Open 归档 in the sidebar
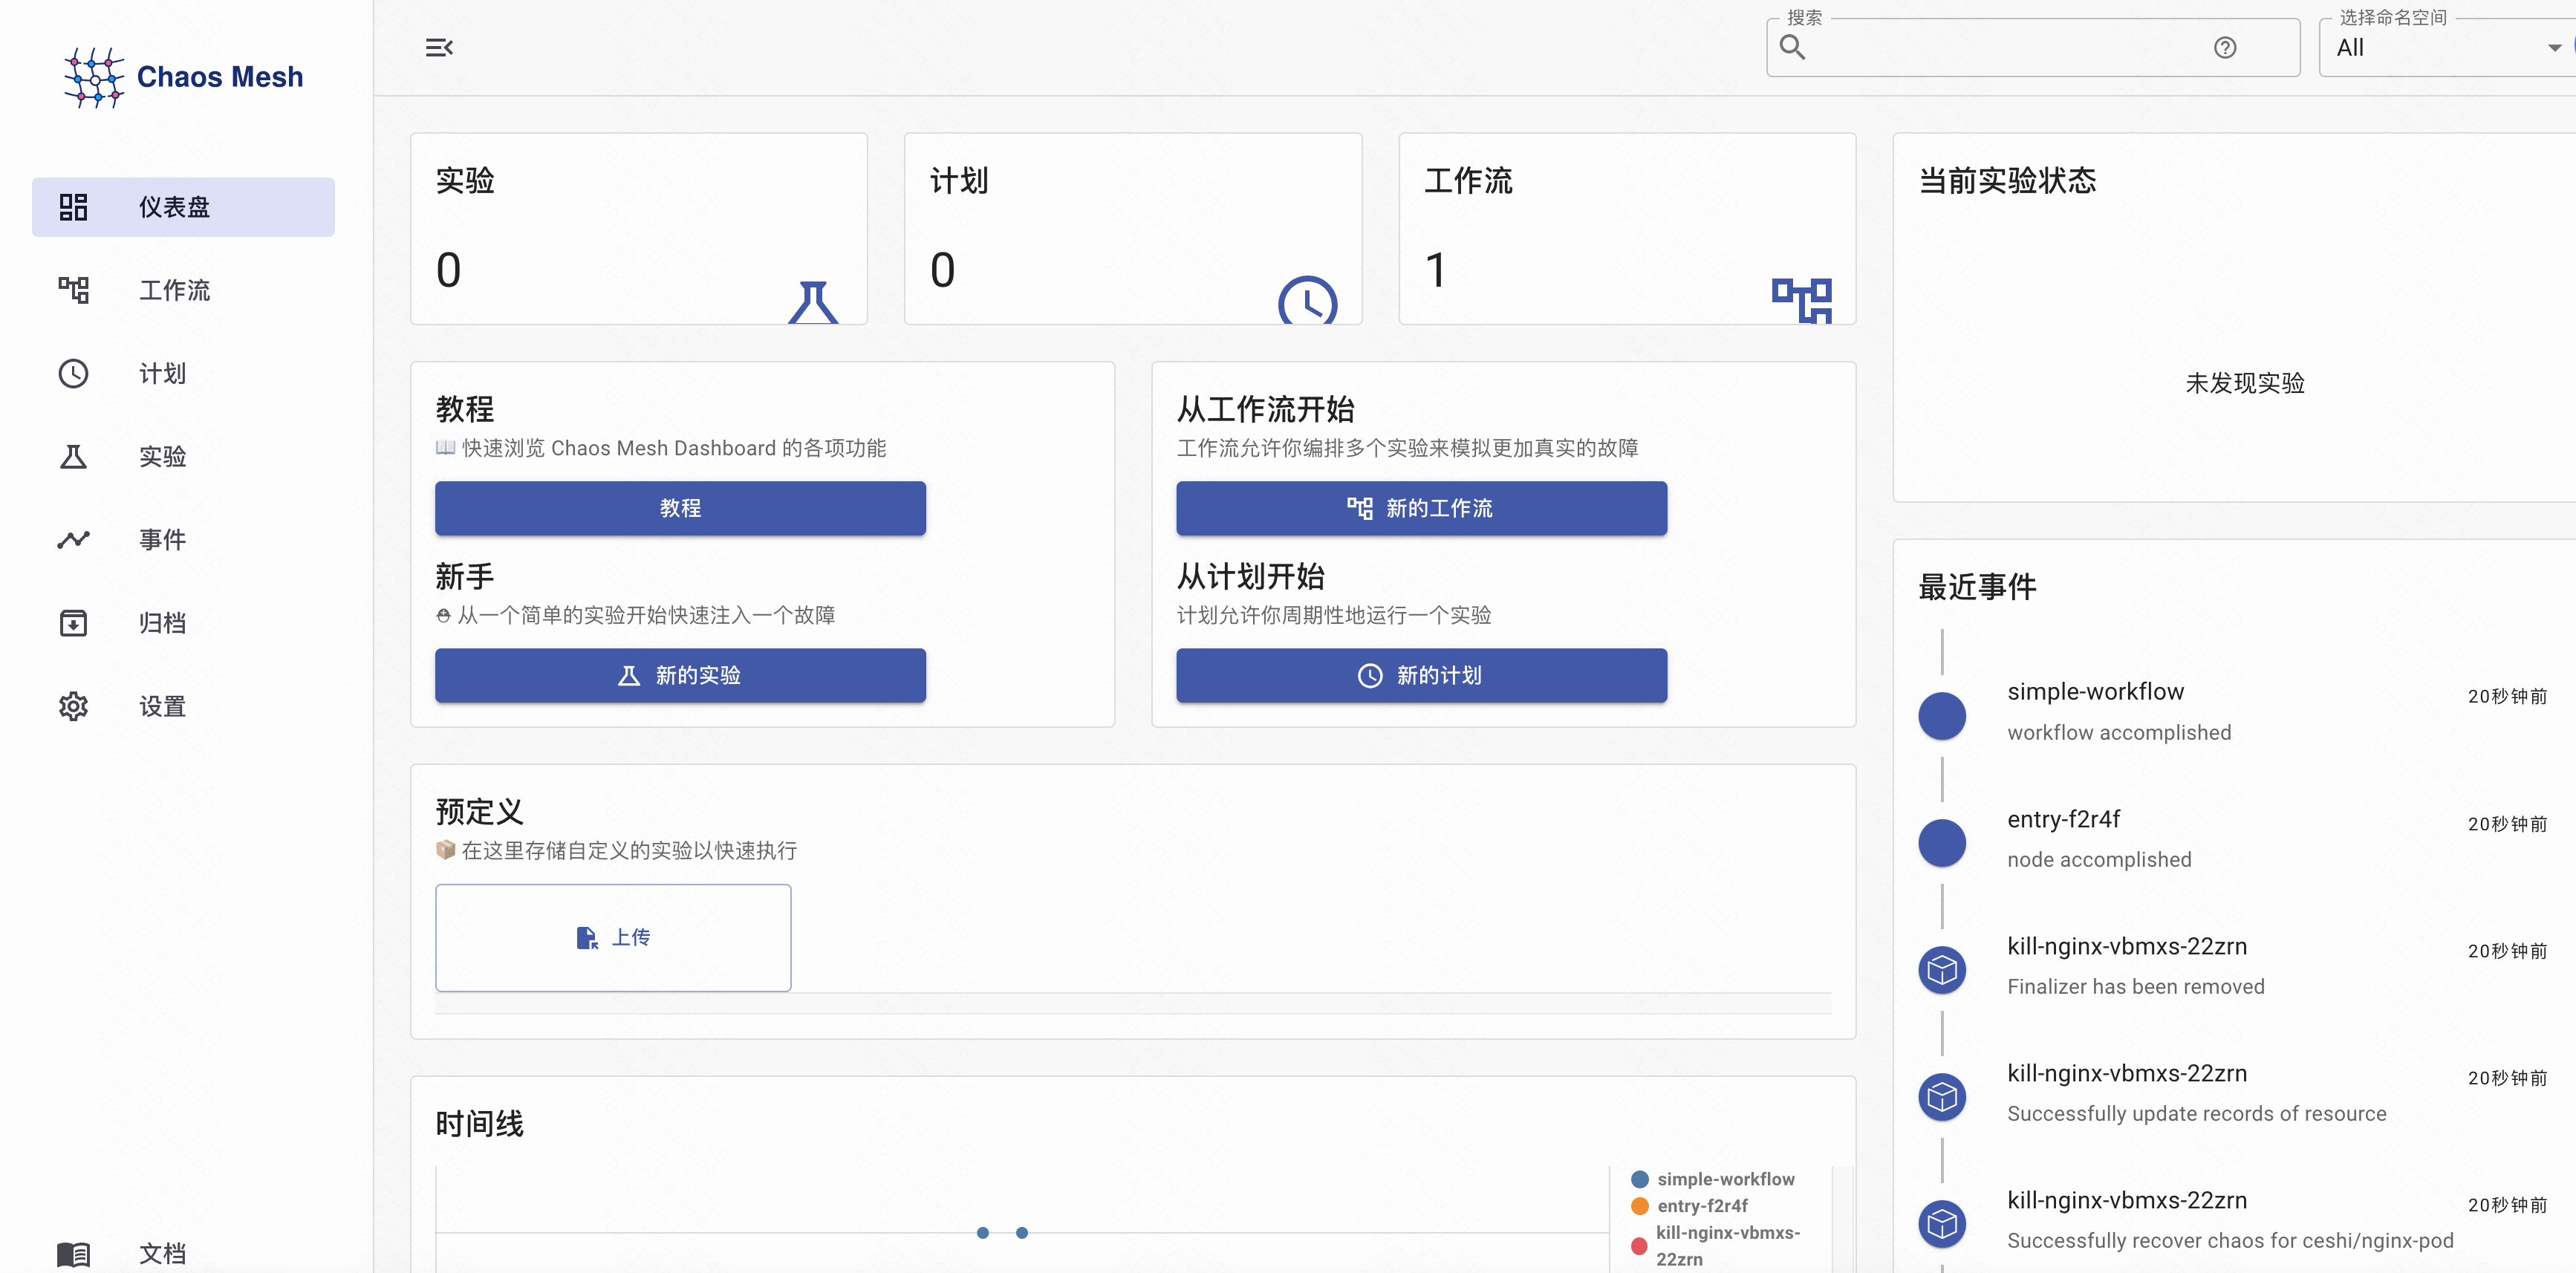The image size is (2576, 1273). click(183, 623)
